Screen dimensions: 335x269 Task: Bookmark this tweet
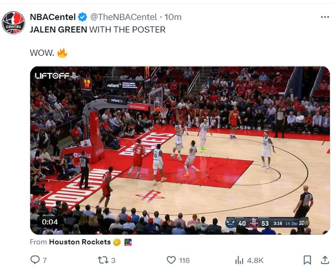[307, 260]
